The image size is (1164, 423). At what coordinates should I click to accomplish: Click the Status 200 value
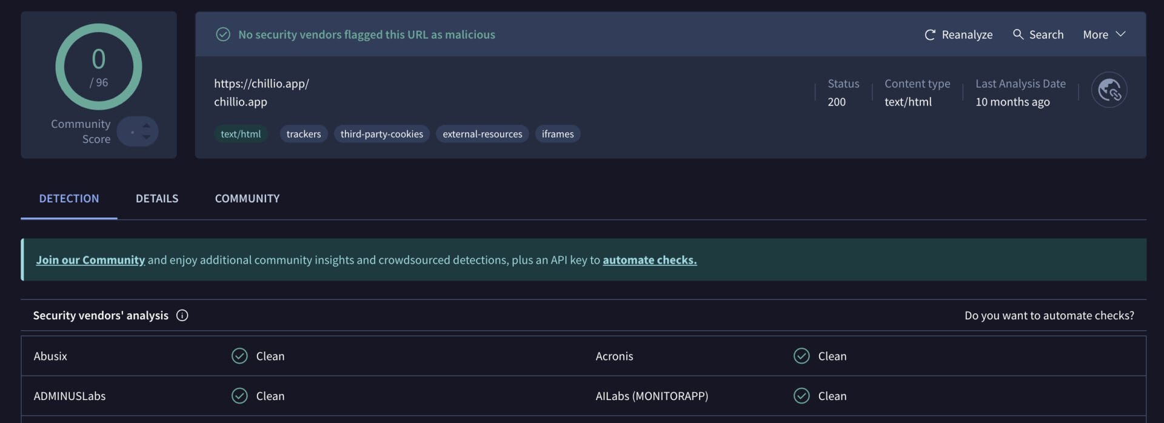click(837, 102)
